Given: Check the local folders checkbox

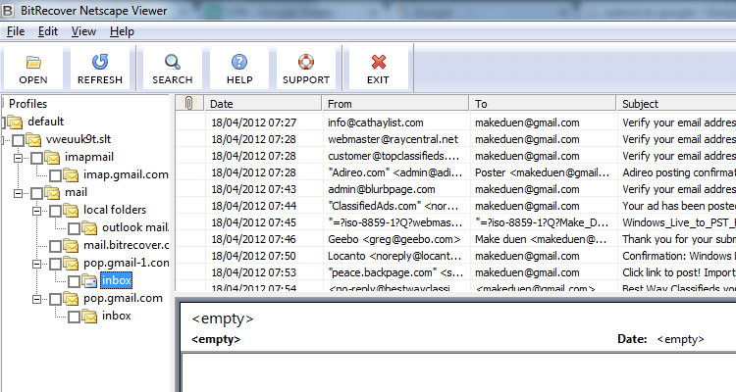Looking at the screenshot, I should 55,211.
